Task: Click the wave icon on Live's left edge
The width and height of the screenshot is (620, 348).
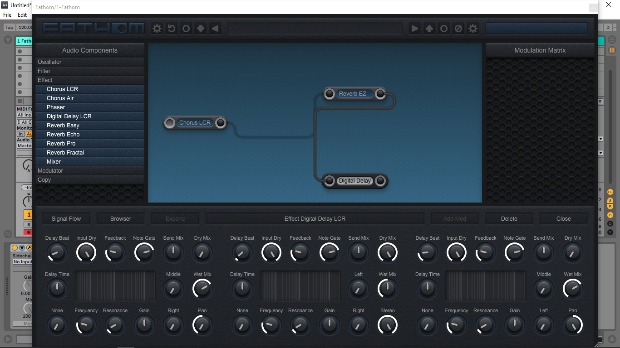Action: (8, 234)
